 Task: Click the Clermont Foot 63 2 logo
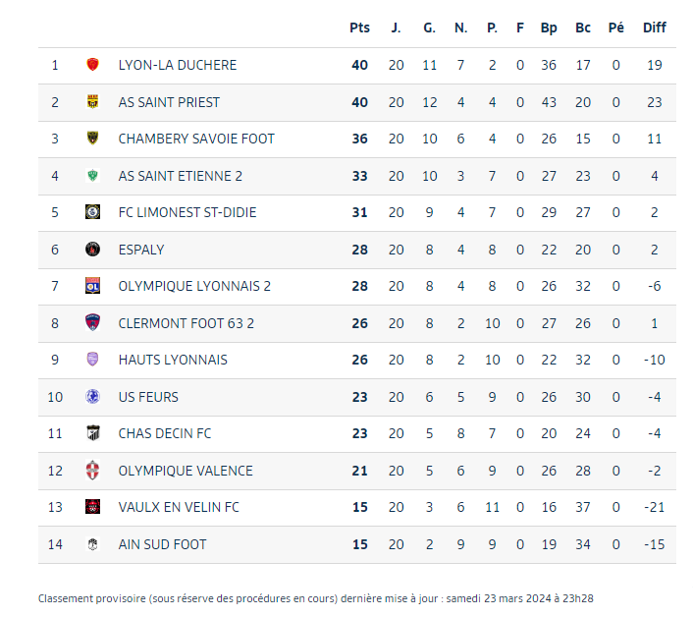pyautogui.click(x=93, y=323)
